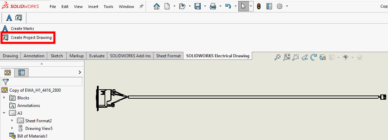Pin the menu bar with pushpin
The height and width of the screenshot is (140, 388).
[x=141, y=6]
